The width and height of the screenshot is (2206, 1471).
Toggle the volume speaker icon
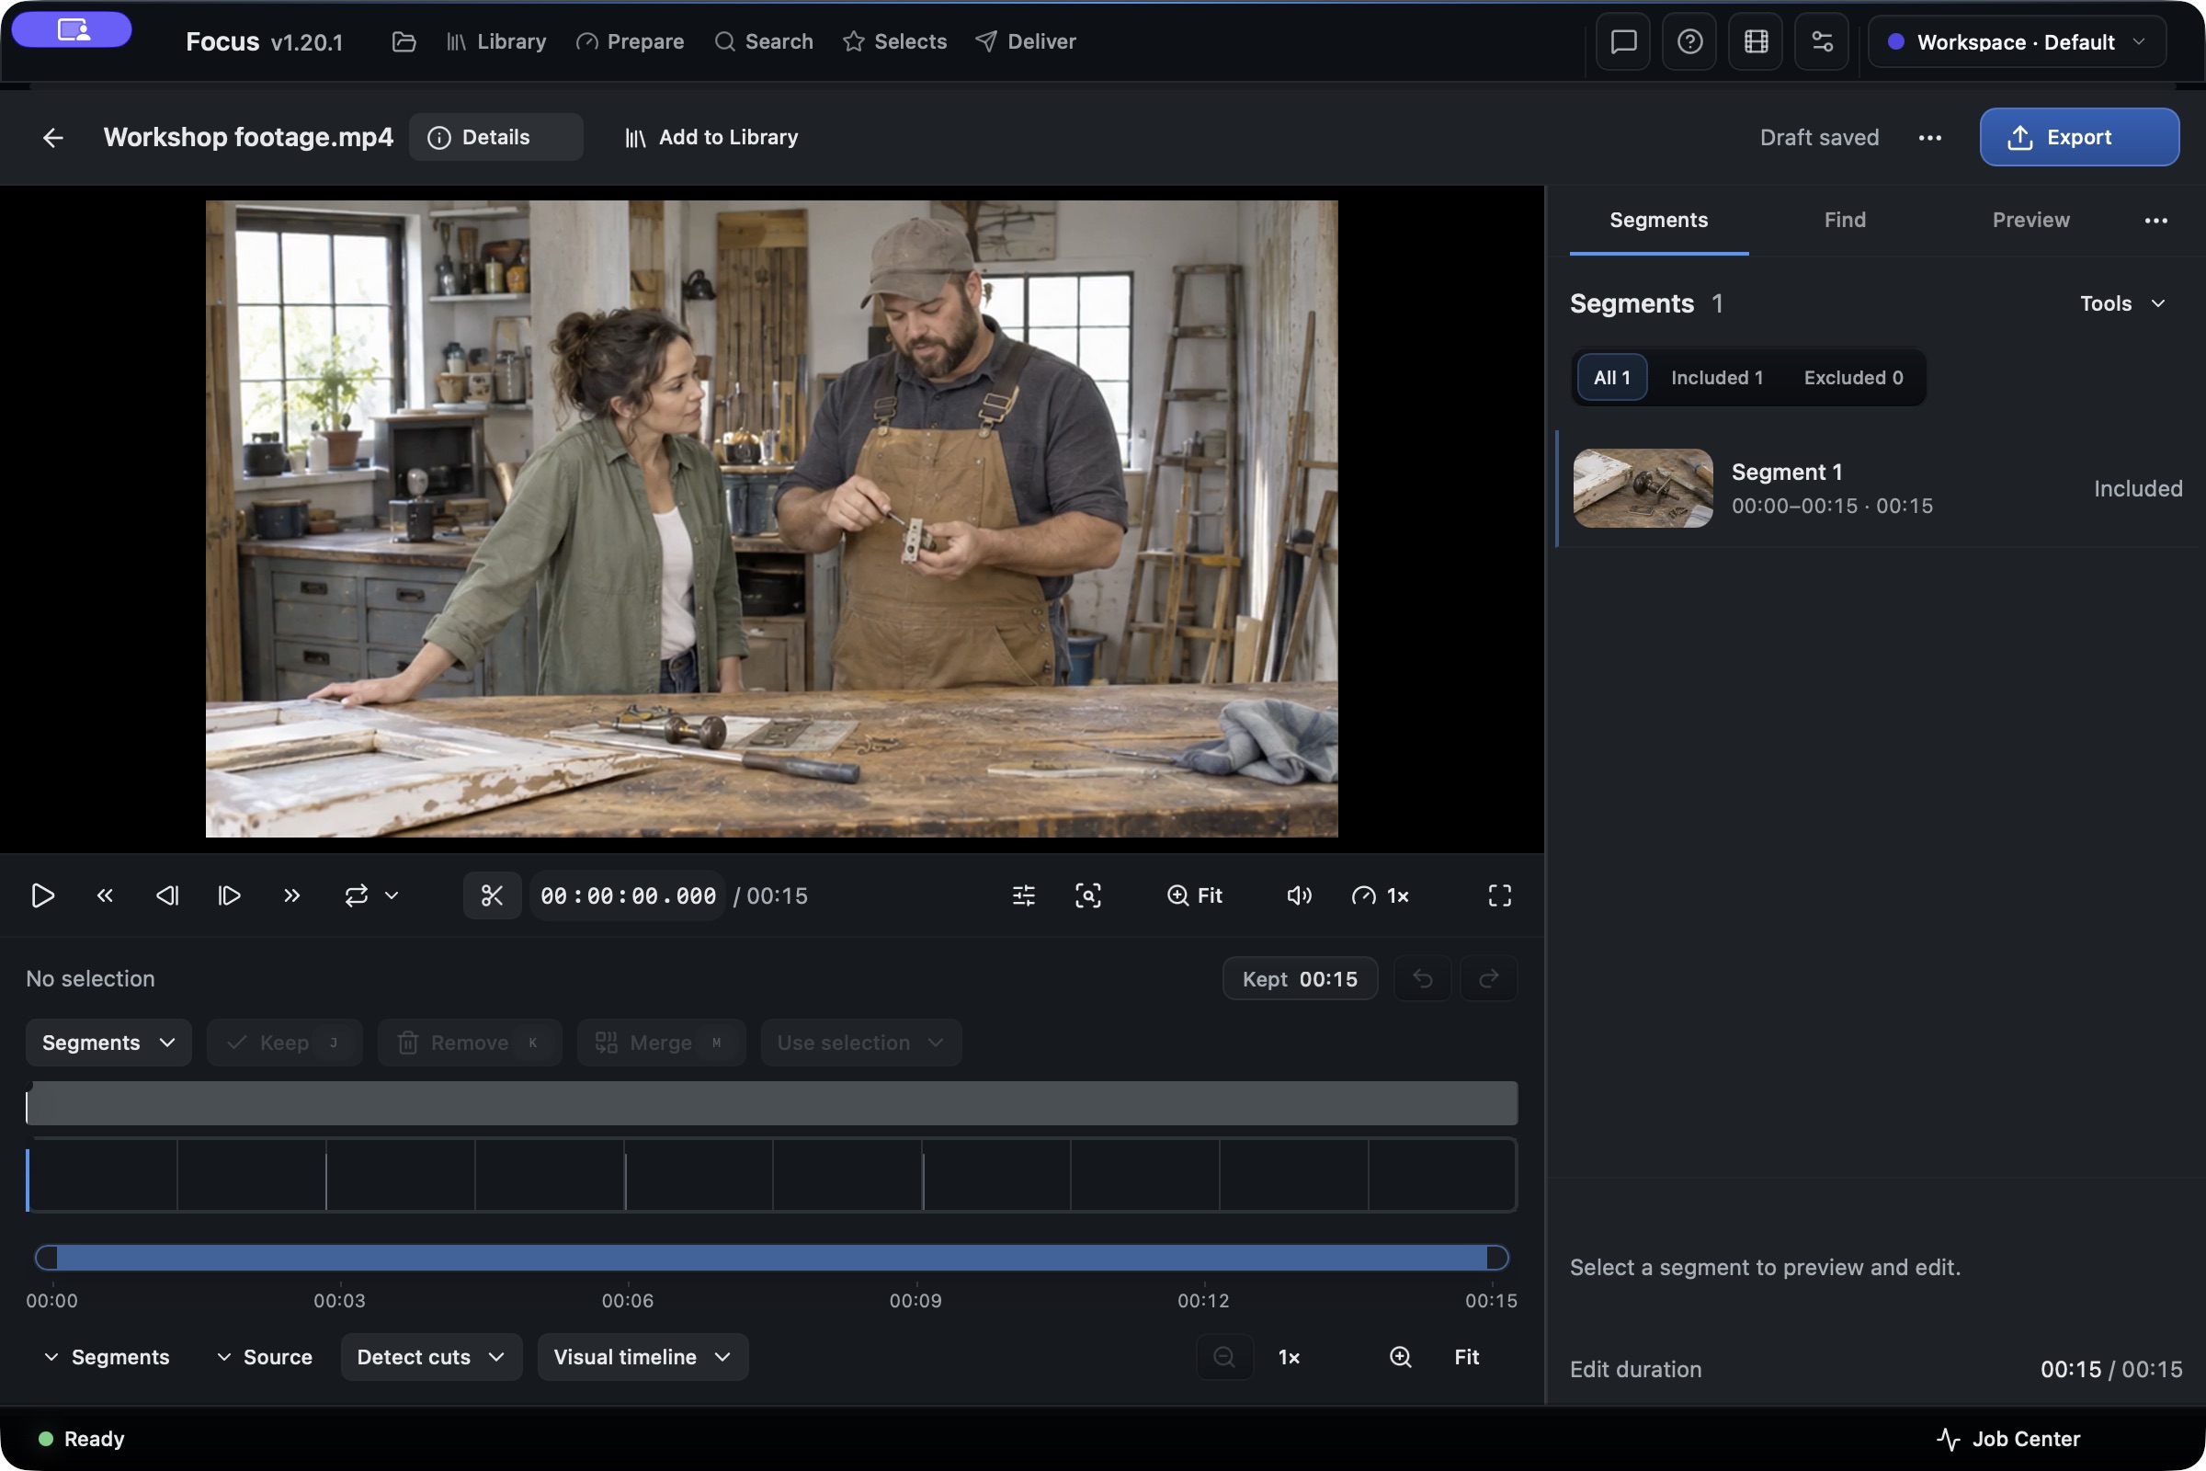[1299, 895]
